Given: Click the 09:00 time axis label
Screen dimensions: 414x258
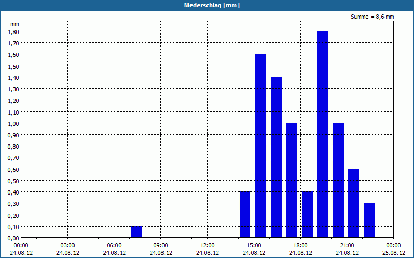Looking at the screenshot, I should (160, 246).
